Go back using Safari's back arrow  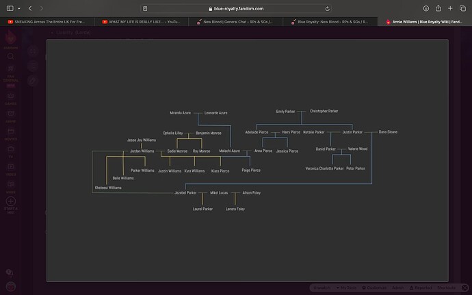(28, 8)
